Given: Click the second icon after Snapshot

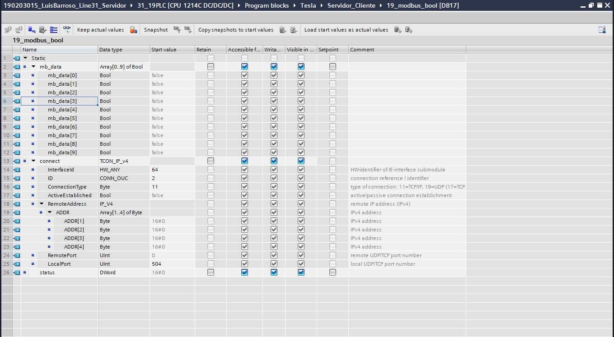Looking at the screenshot, I should 188,30.
